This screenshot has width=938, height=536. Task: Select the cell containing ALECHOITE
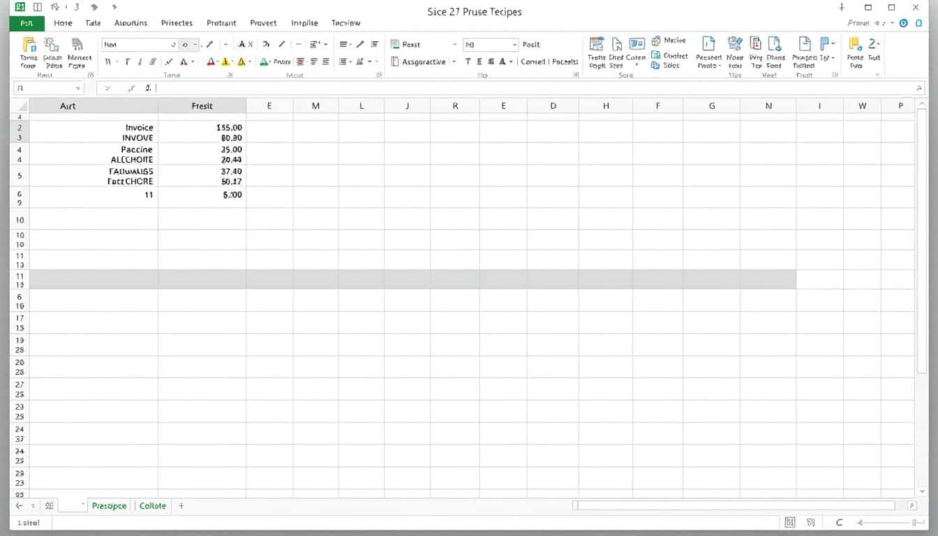pyautogui.click(x=94, y=160)
